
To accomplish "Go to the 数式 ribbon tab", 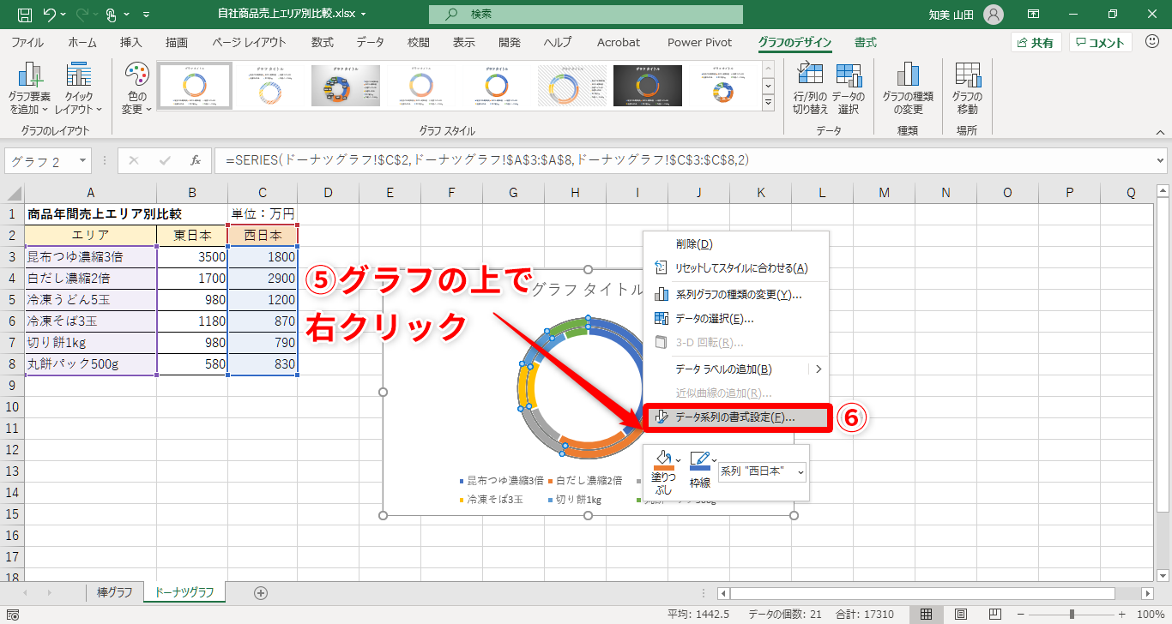I will 323,42.
